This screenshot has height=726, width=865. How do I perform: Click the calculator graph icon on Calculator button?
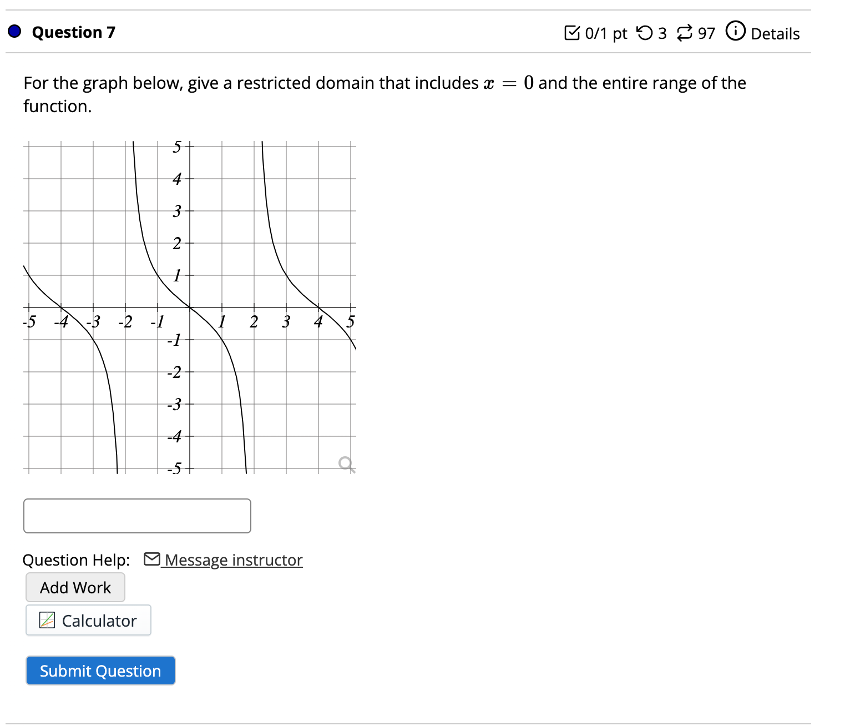click(47, 620)
